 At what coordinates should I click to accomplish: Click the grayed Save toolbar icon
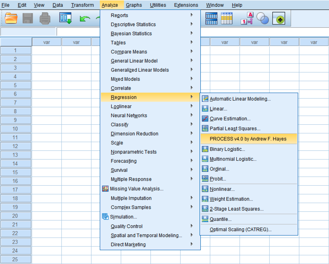coord(27,18)
